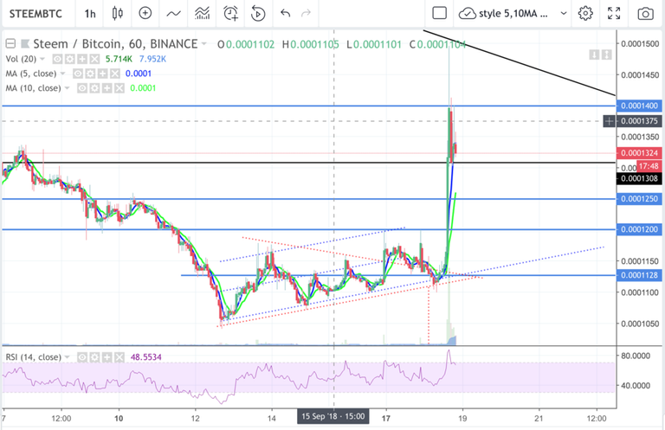
Task: Collapse the indicator legend with the minus box
Action: point(10,43)
